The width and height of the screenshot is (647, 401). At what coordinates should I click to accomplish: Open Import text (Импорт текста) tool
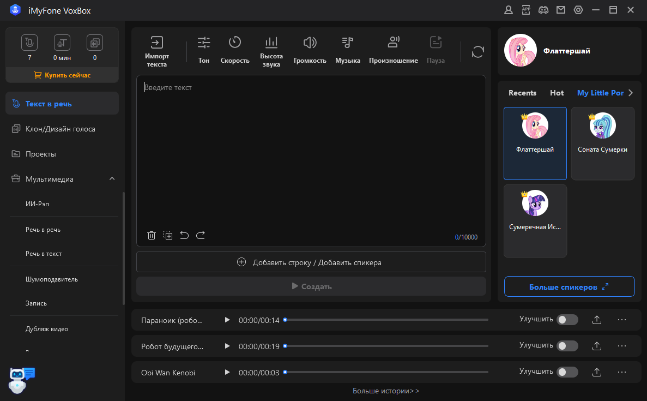pyautogui.click(x=157, y=52)
